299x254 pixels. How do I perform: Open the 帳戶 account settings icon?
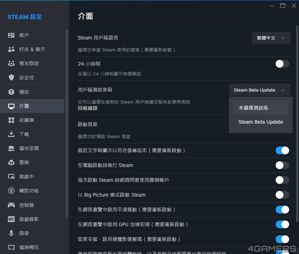tap(11, 35)
